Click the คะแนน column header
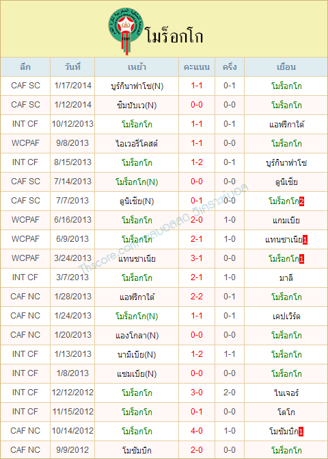The width and height of the screenshot is (328, 459). 197,67
